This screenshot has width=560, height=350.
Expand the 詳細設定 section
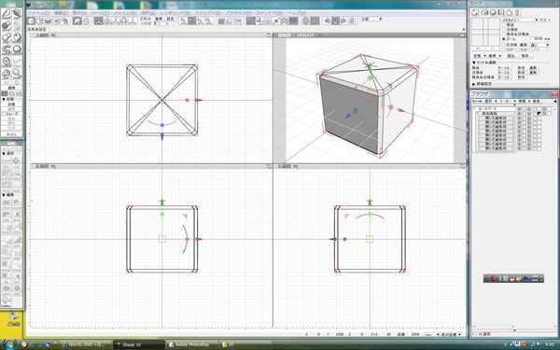474,84
